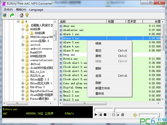
Task: Collapse the 808铃声 parent folder node
Action: pos(23,29)
